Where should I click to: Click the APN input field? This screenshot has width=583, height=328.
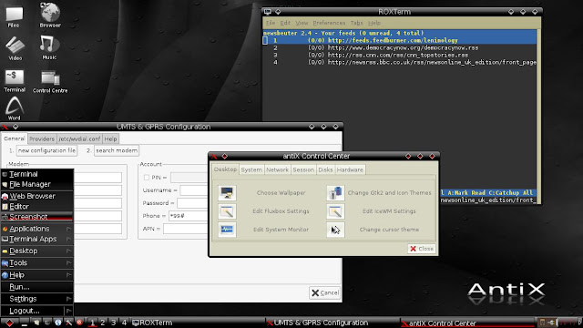click(x=186, y=229)
